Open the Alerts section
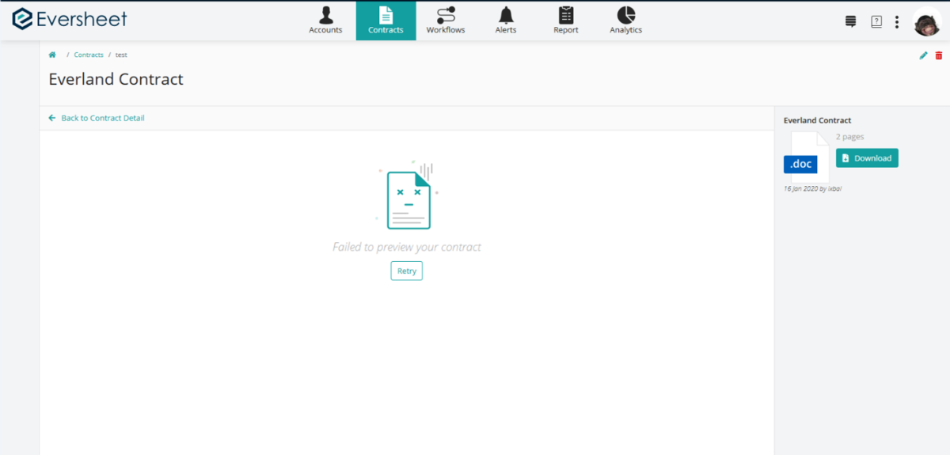The height and width of the screenshot is (455, 950). click(x=506, y=21)
